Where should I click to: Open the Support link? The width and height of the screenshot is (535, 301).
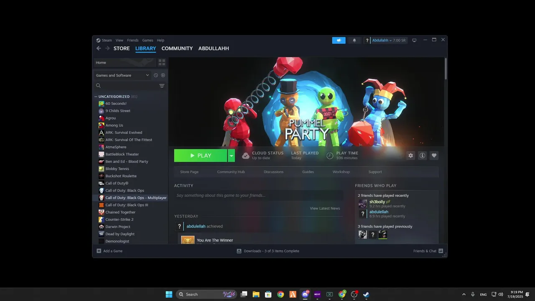click(375, 172)
